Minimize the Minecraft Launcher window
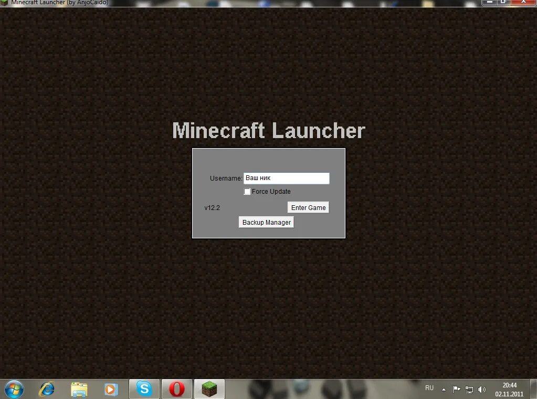The height and width of the screenshot is (399, 537). 489,3
